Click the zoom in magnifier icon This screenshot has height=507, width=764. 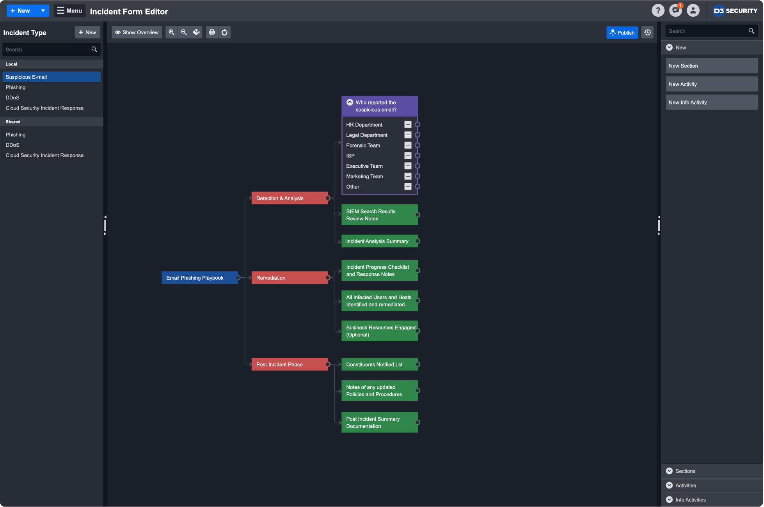(171, 32)
